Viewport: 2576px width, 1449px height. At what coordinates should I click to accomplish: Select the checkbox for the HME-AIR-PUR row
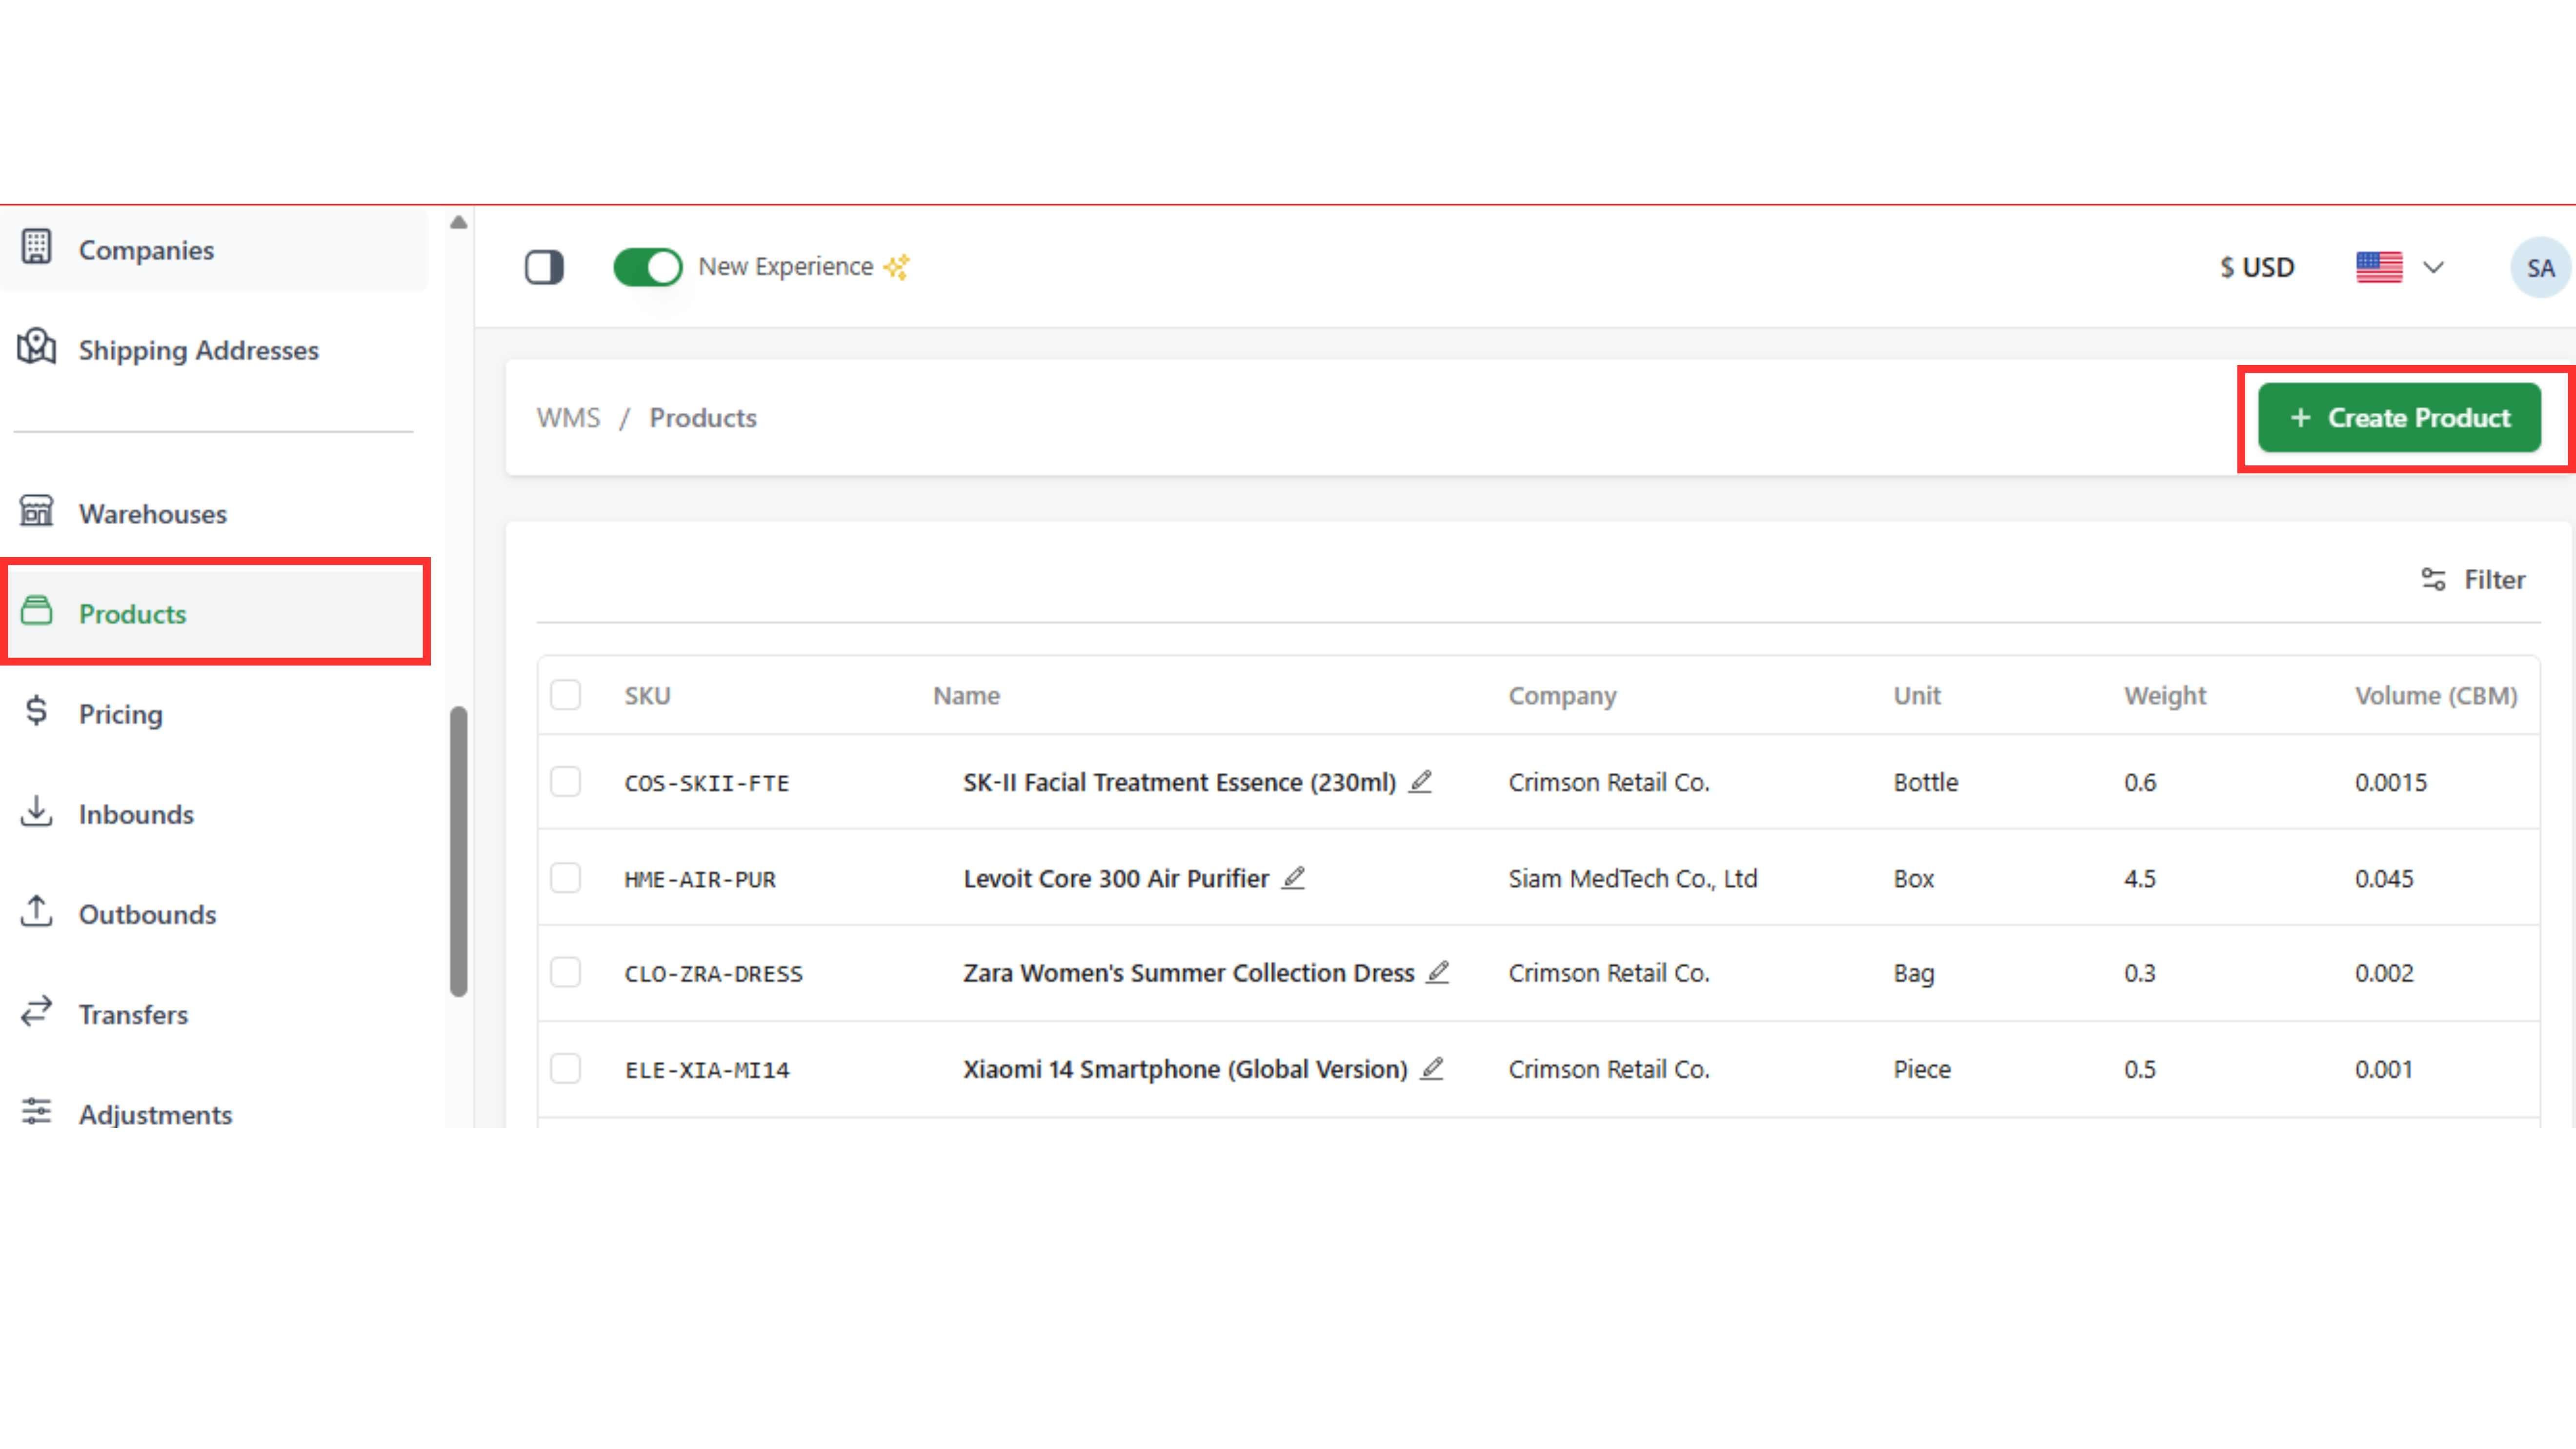tap(566, 878)
